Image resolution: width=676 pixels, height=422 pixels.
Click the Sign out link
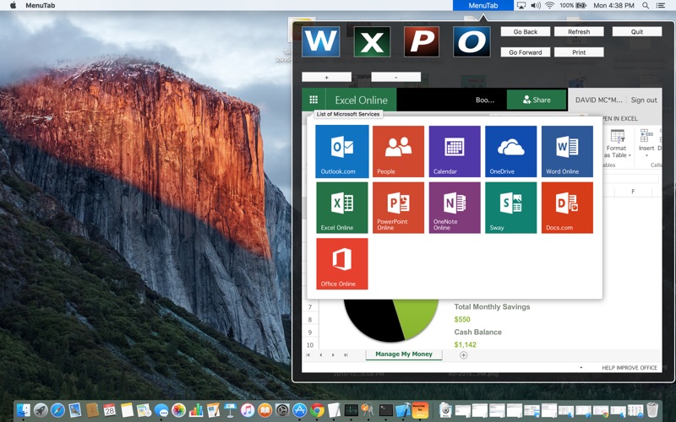[644, 100]
